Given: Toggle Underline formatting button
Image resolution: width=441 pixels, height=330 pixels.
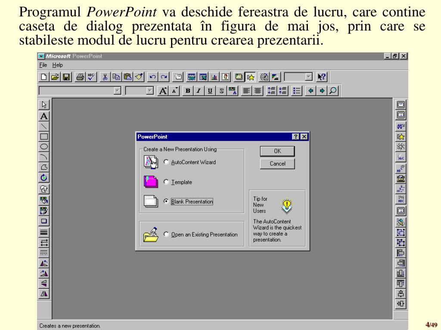Looking at the screenshot, I should (210, 91).
